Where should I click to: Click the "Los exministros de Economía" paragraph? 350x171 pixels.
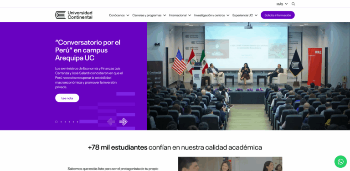89,78
